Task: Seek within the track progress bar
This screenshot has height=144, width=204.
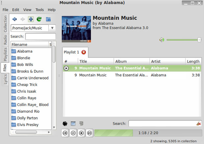Action: (148, 133)
